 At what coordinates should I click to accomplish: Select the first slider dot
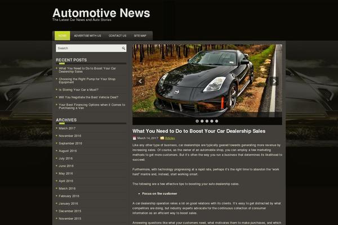point(197,121)
